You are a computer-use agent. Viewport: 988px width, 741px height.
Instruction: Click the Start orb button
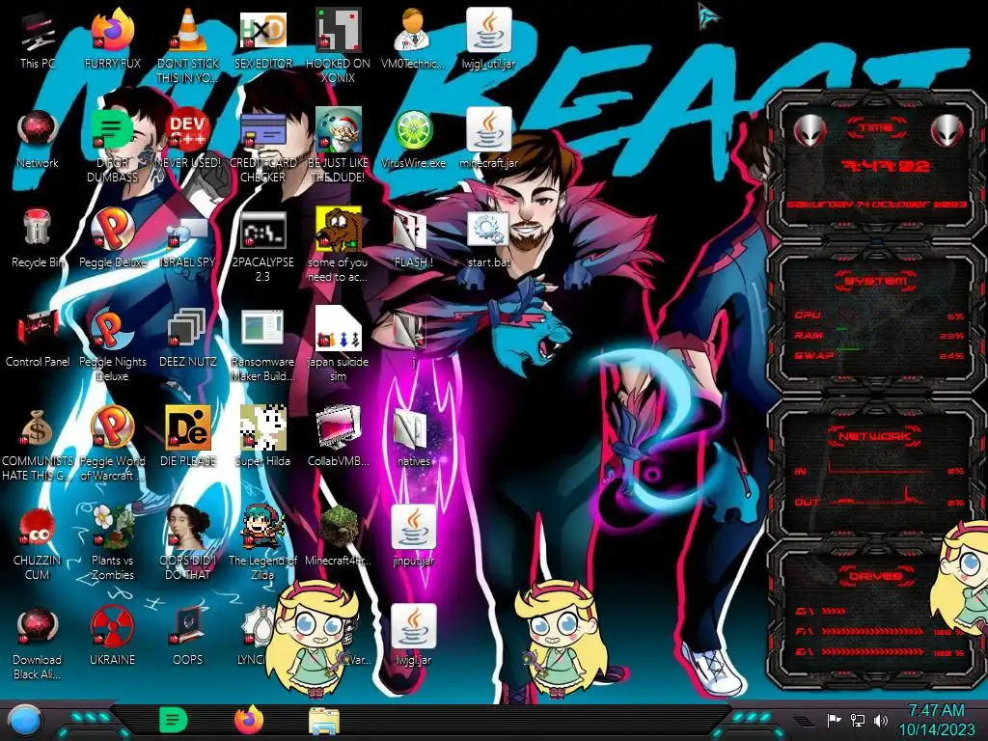click(x=25, y=722)
